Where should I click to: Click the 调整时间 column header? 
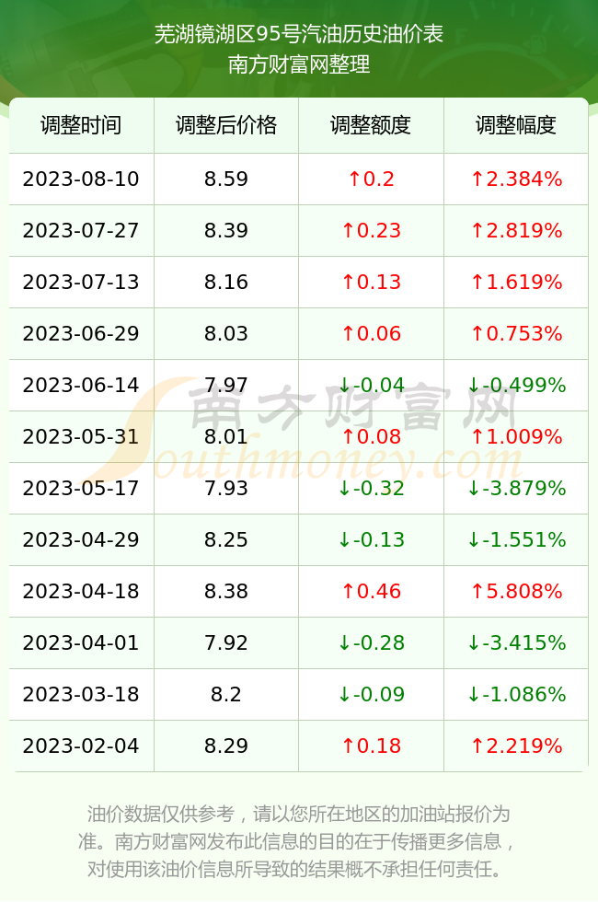coord(81,125)
